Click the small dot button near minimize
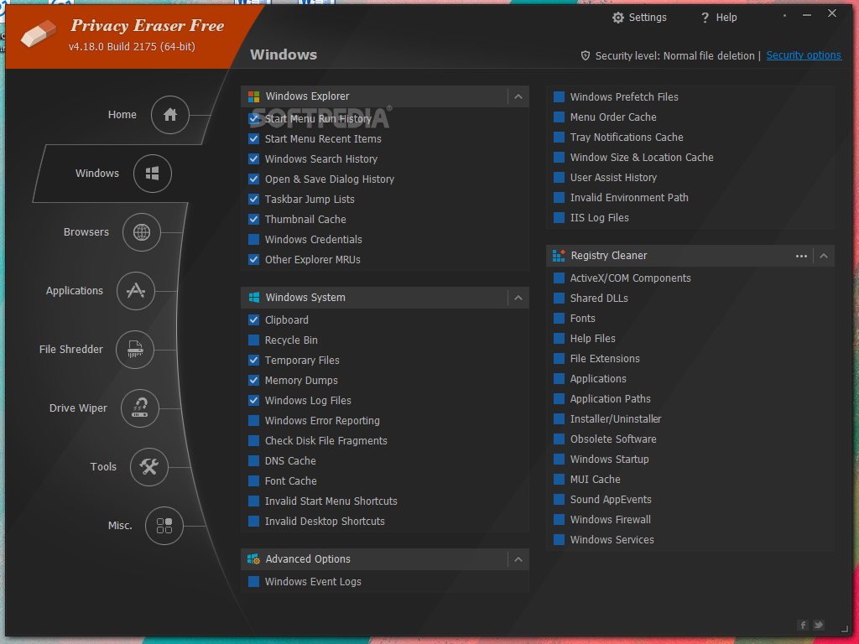 tap(784, 15)
